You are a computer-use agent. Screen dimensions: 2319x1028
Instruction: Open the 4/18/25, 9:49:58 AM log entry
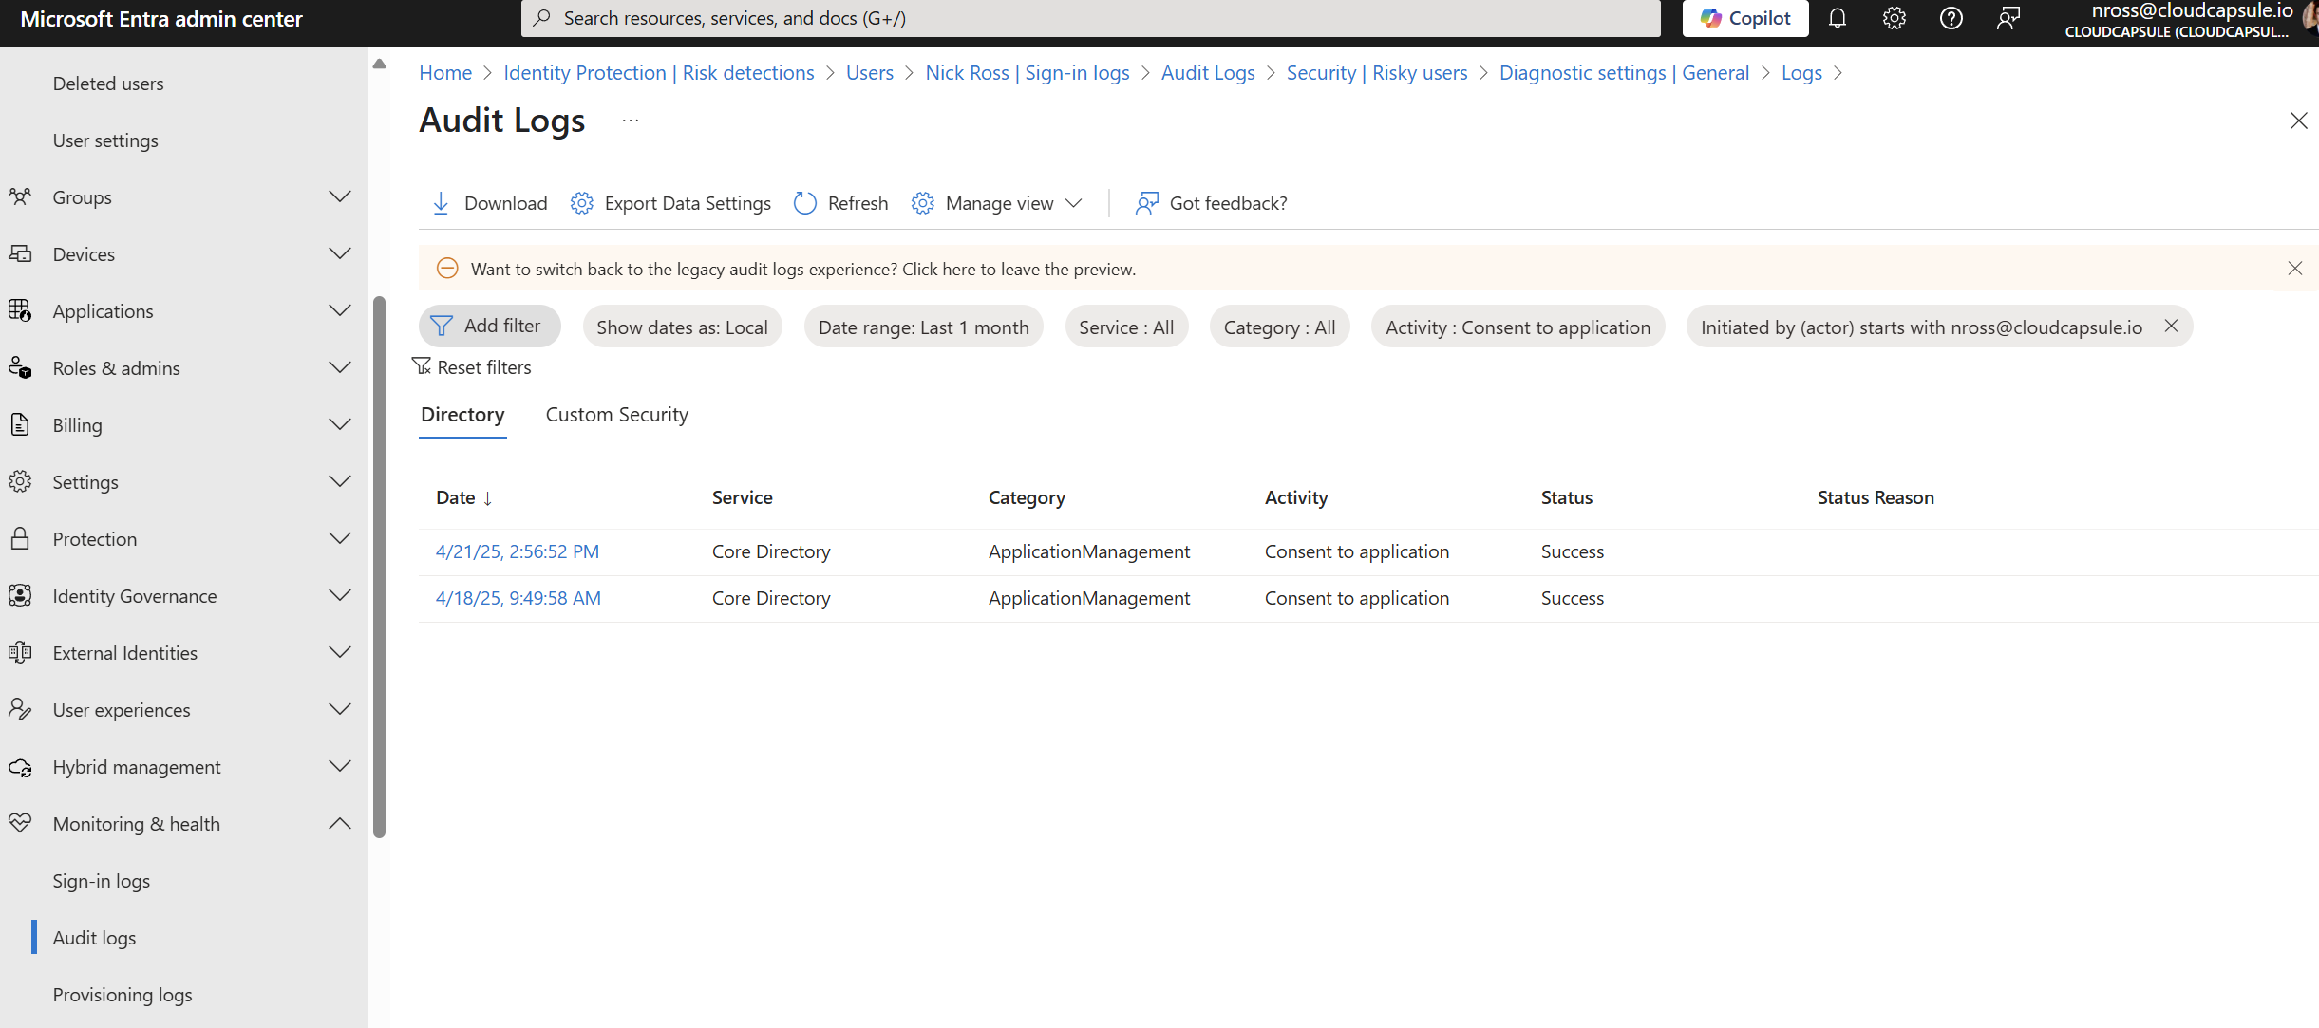point(518,598)
